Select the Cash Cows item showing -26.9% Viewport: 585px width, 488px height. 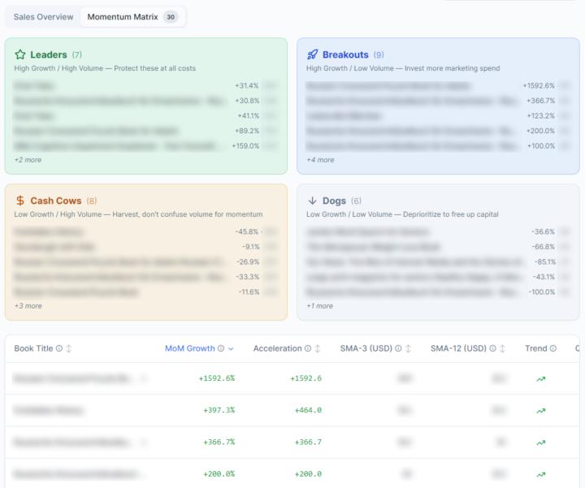tap(145, 261)
